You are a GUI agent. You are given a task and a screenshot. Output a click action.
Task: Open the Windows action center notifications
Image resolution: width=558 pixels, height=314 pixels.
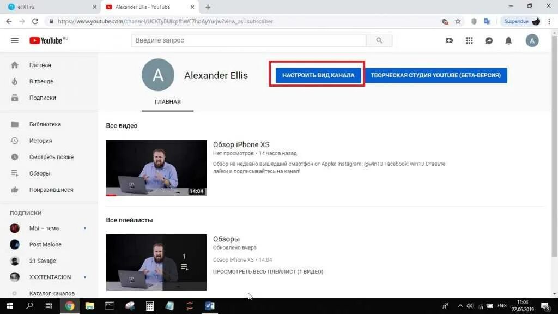coord(545,306)
